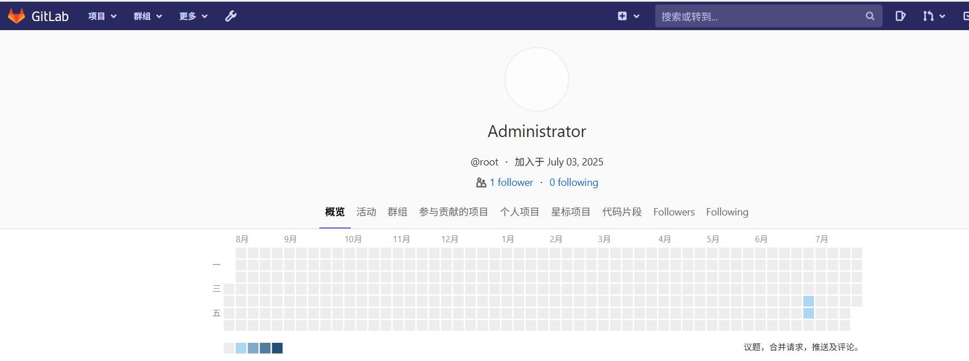Click the 五 weekday label
The image size is (969, 361).
coord(217,313)
